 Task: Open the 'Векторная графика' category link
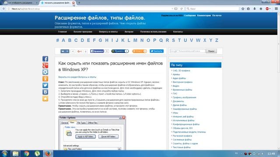click(x=182, y=82)
